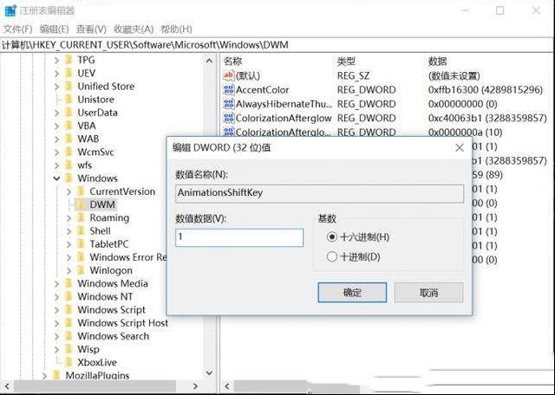Expand the CurrentVersion tree node
The width and height of the screenshot is (555, 395).
[x=69, y=192]
